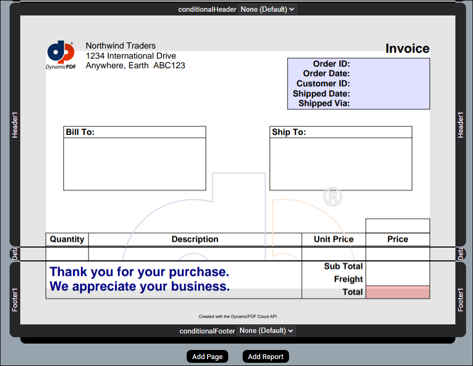Select the Description column header
Viewport: 473px width, 366px height.
click(195, 240)
